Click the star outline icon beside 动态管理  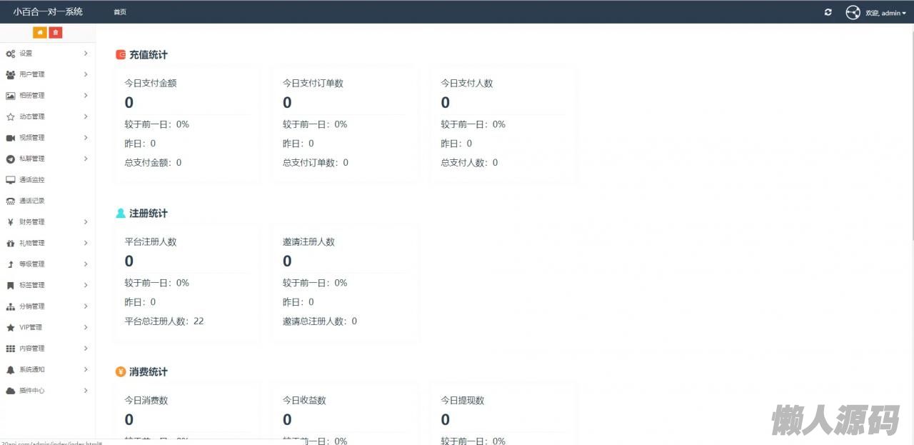pos(10,116)
